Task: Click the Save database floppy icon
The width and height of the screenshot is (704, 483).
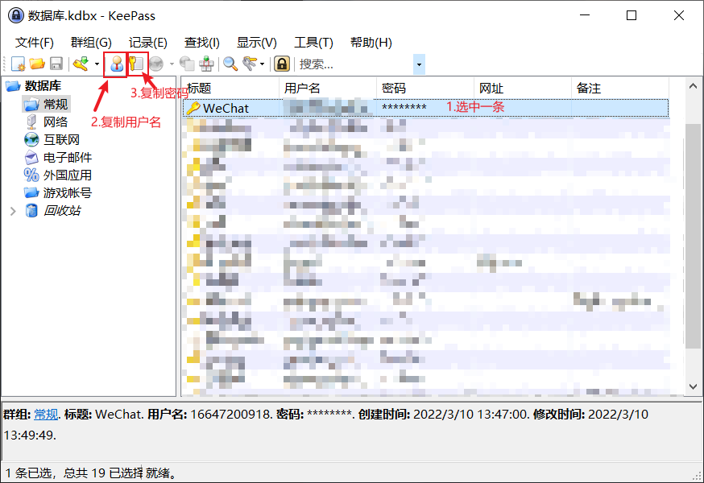Action: point(56,64)
